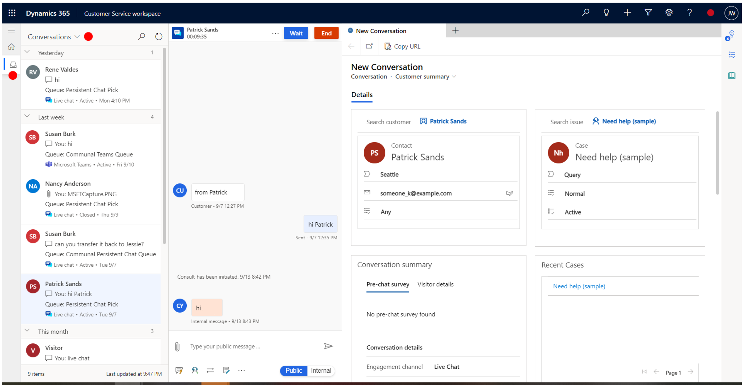Click the transfer conversation icon in toolbar

pyautogui.click(x=210, y=370)
